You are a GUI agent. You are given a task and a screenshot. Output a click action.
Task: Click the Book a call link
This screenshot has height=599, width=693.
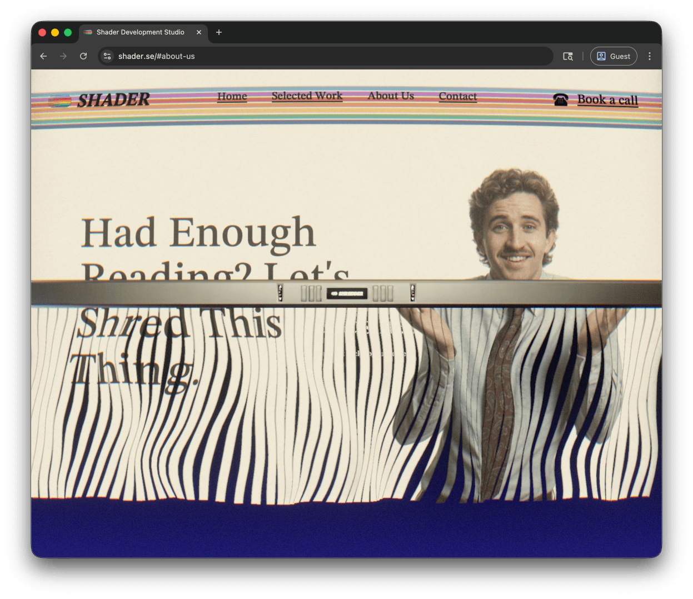click(x=607, y=100)
